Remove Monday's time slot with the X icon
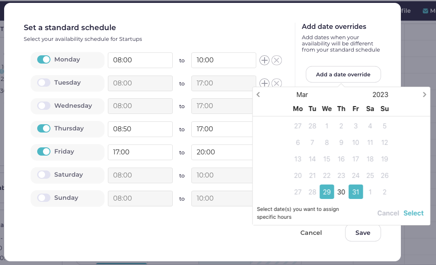Screen dimensions: 436x265 pos(276,60)
